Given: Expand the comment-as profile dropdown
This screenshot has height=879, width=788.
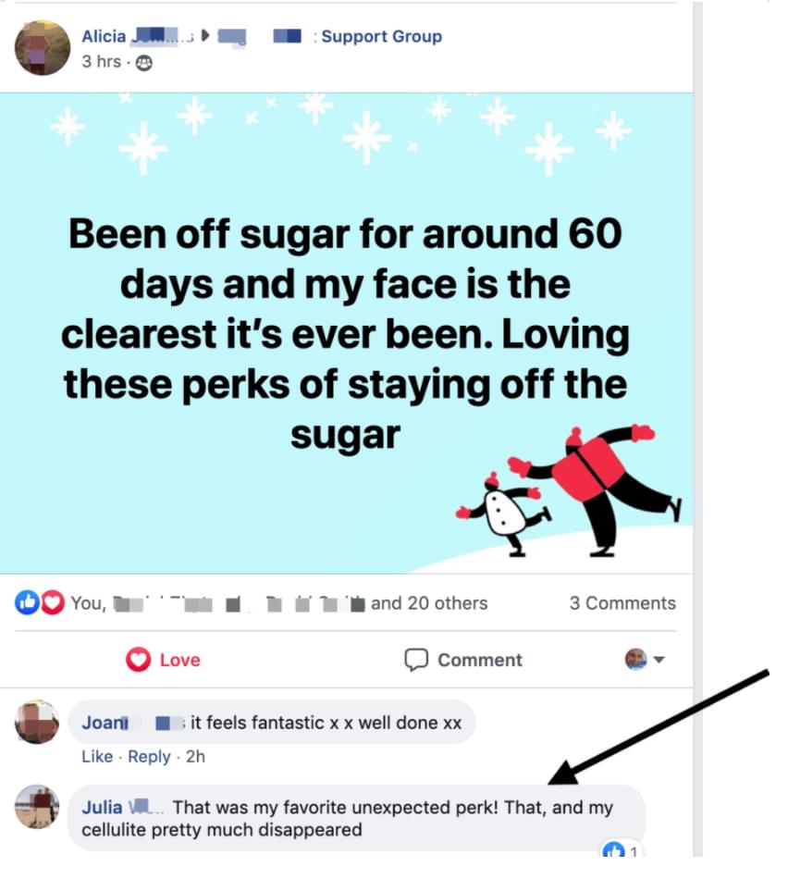Looking at the screenshot, I should 646,660.
